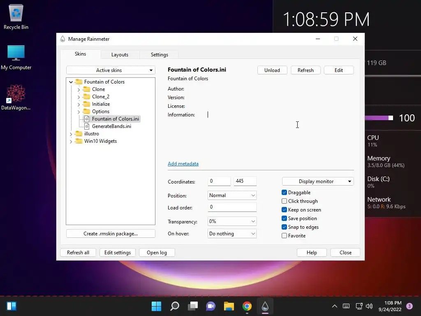This screenshot has height=316, width=421.
Task: Uncheck Keep on screen
Action: (x=284, y=209)
